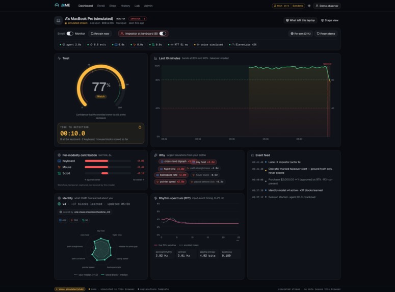
Task: Click the voice simulated status chip
Action: click(x=208, y=45)
